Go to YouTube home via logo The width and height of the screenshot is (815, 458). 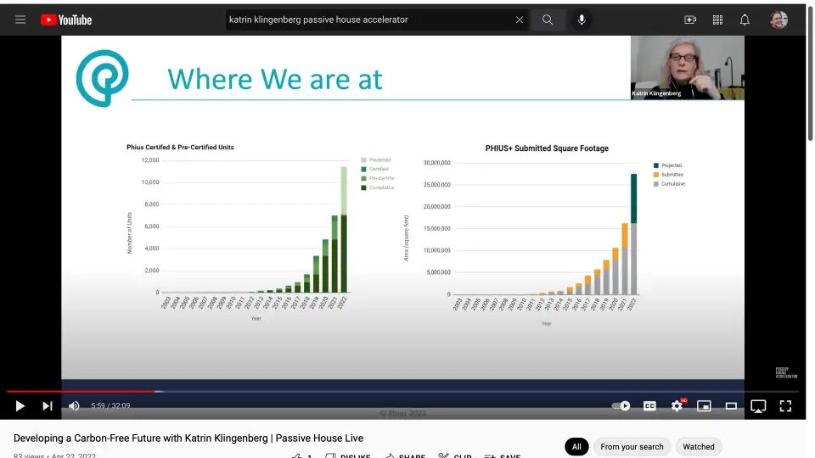pyautogui.click(x=65, y=20)
